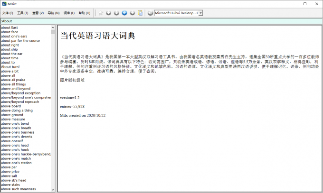The image size is (323, 193).
Task: Choose 'above board' from the entry list
Action: click(11, 106)
